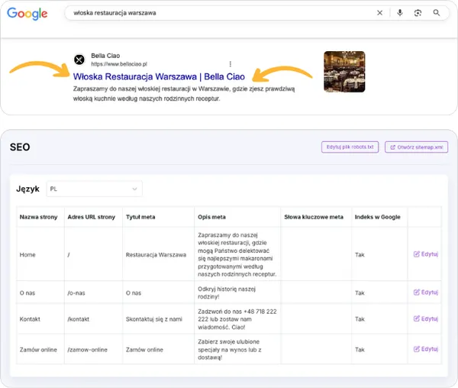Open image search with Google Lens icon
The image size is (458, 388).
418,13
